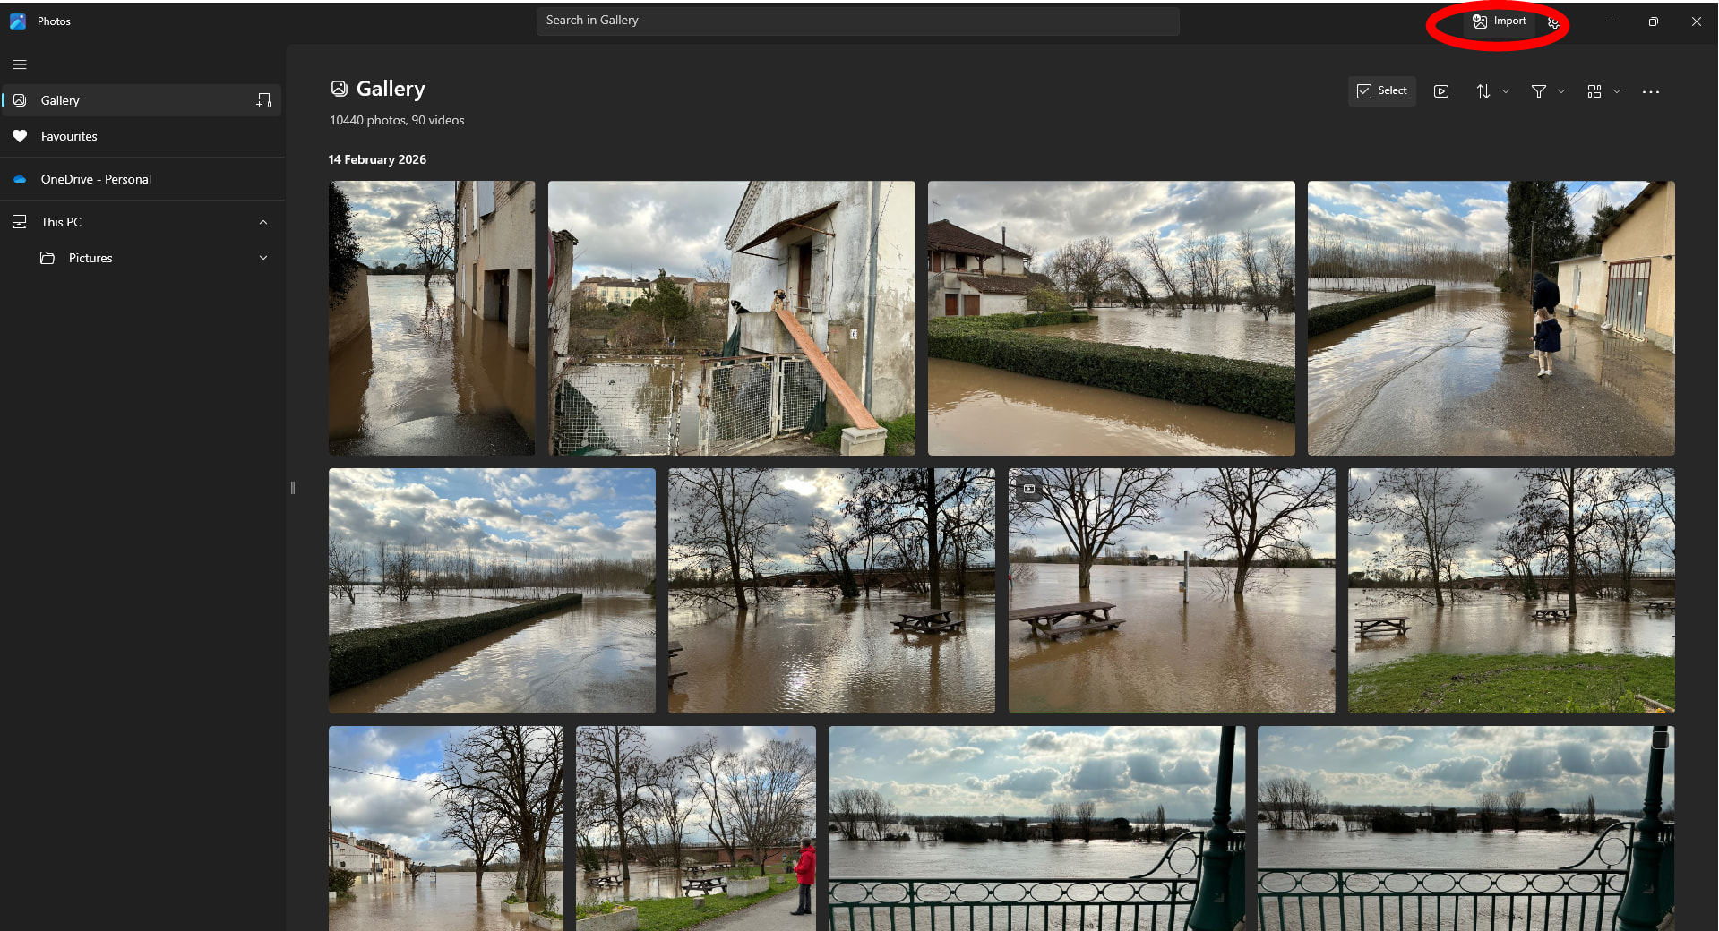1719x931 pixels.
Task: Go to OneDrive - Personal in the sidebar
Action: coord(96,179)
